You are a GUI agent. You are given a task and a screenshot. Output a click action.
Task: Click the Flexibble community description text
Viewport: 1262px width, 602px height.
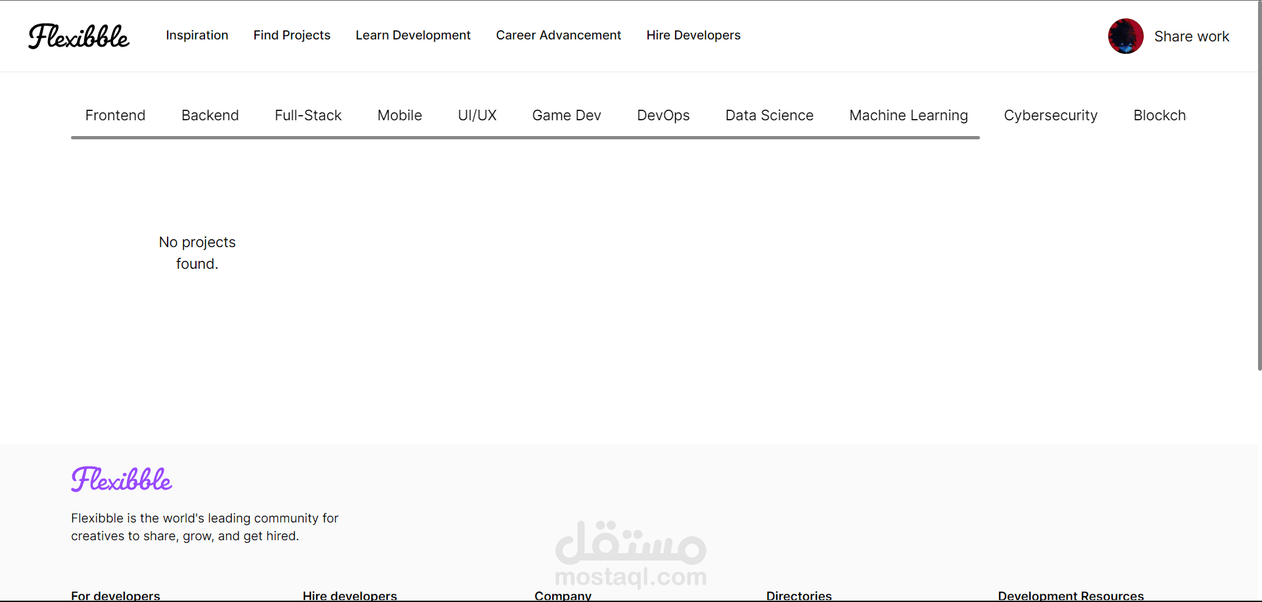[x=204, y=527]
